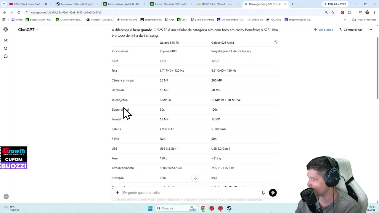Open the Nightbot Dashboard bookmark
Screen dimensions: 379x213
(100, 20)
